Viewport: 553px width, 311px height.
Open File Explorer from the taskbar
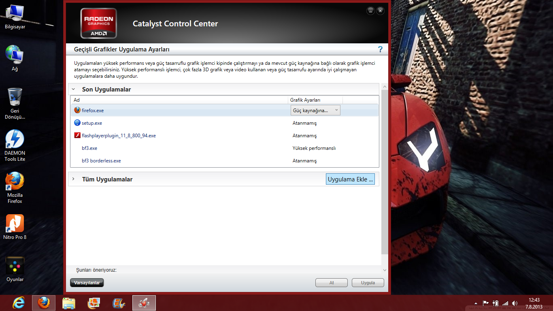click(x=69, y=303)
